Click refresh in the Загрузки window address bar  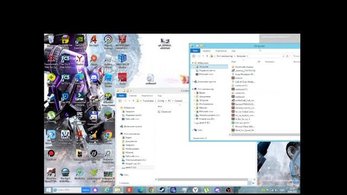point(287,56)
